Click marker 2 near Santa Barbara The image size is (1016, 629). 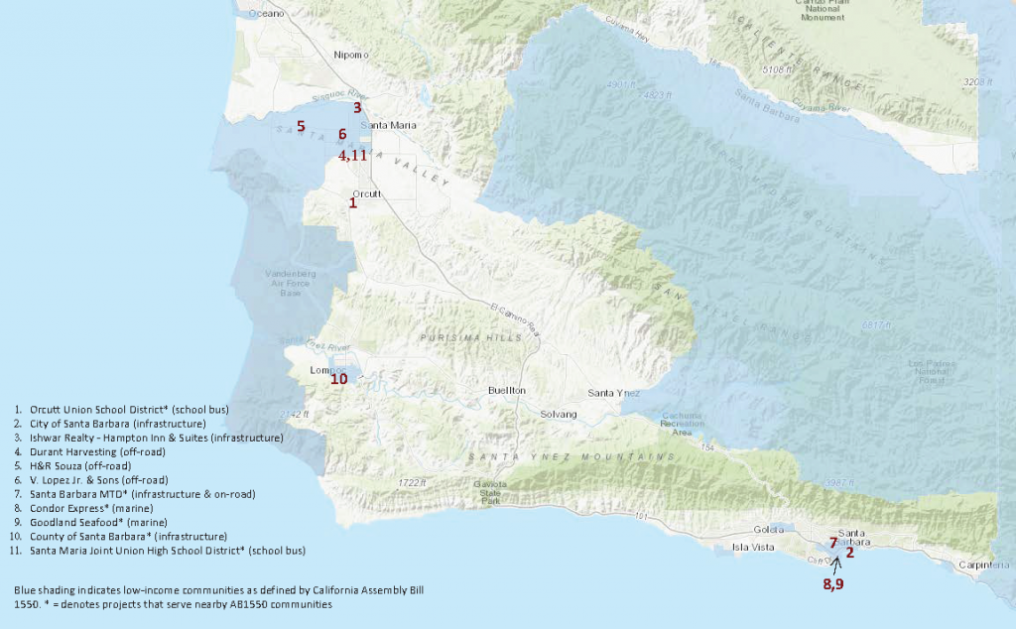[x=850, y=553]
